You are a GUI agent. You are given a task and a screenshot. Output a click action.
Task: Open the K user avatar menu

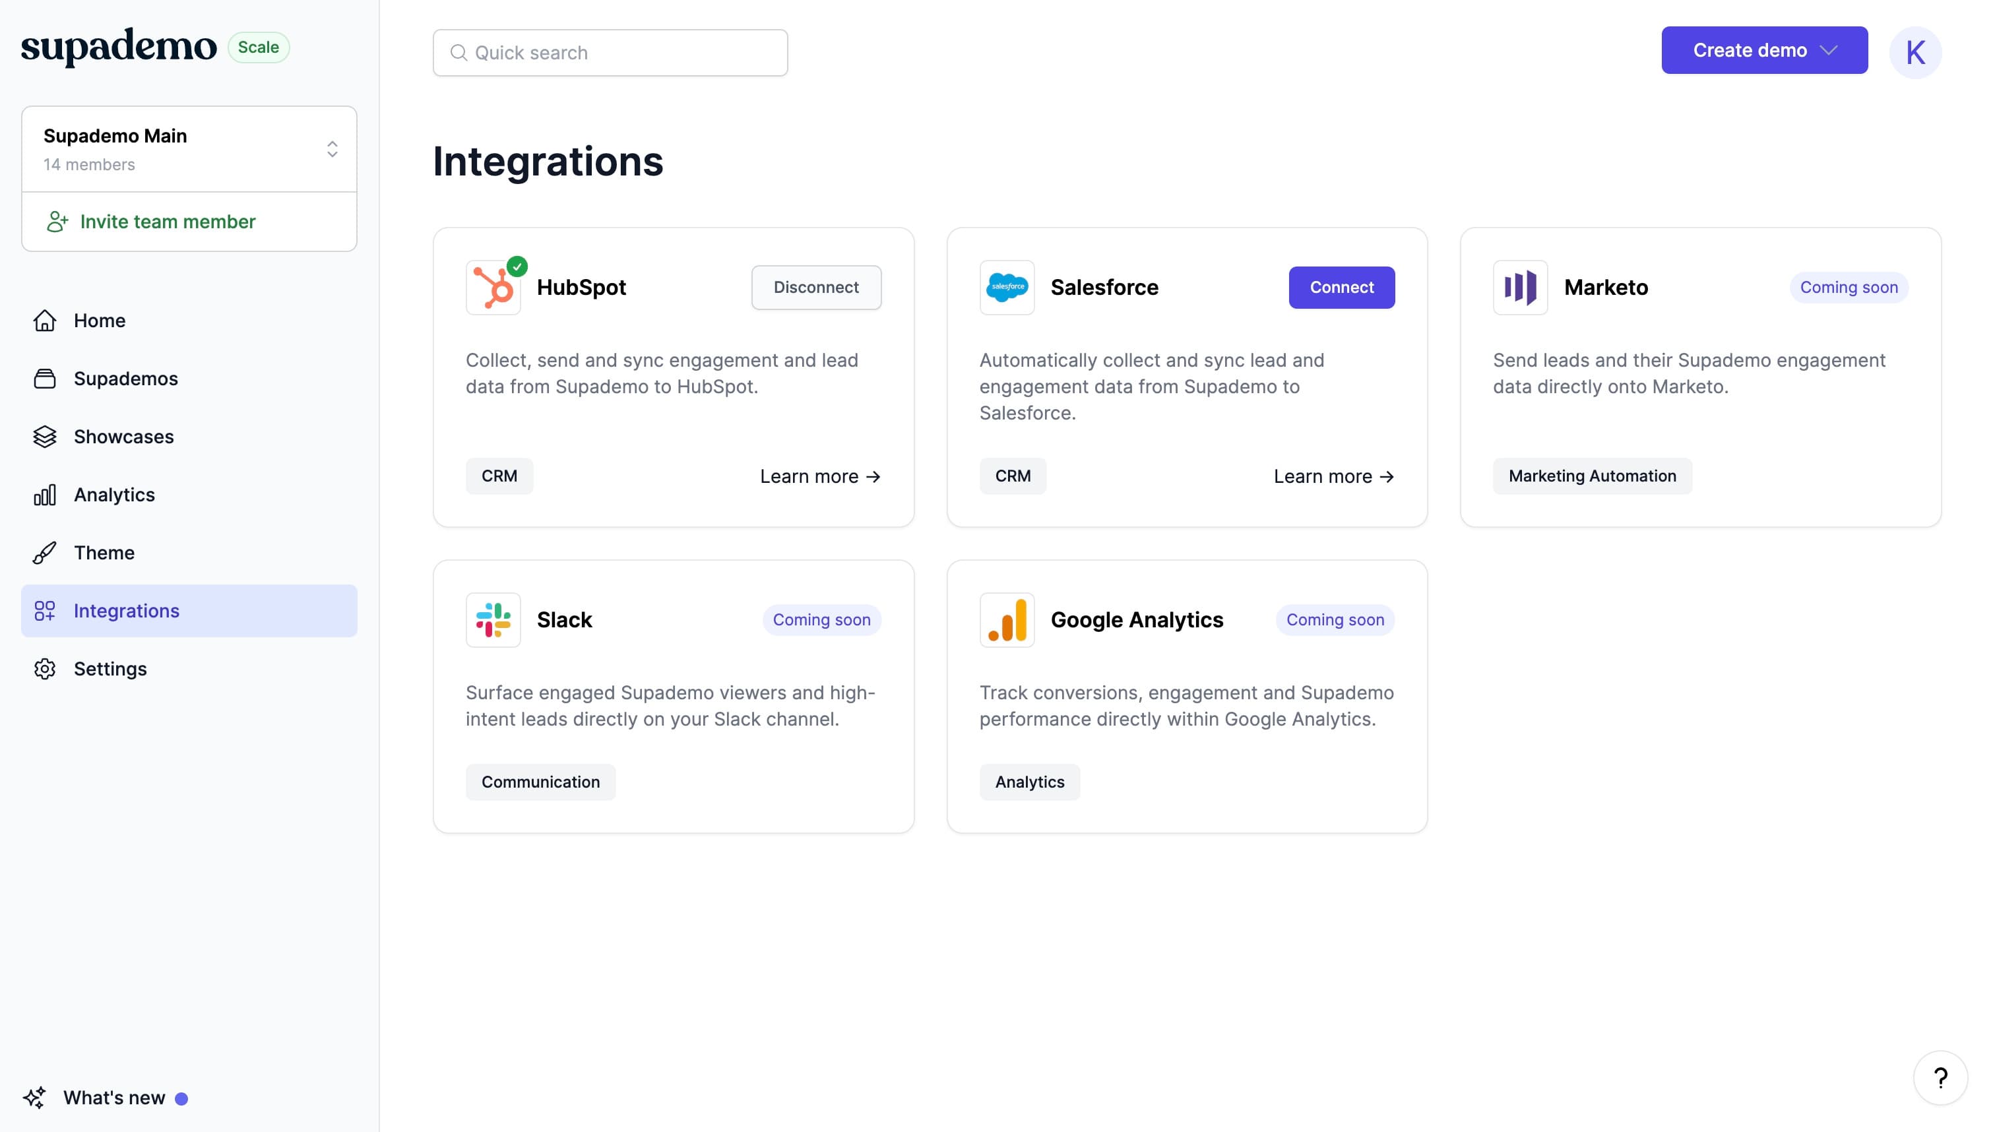pos(1915,53)
